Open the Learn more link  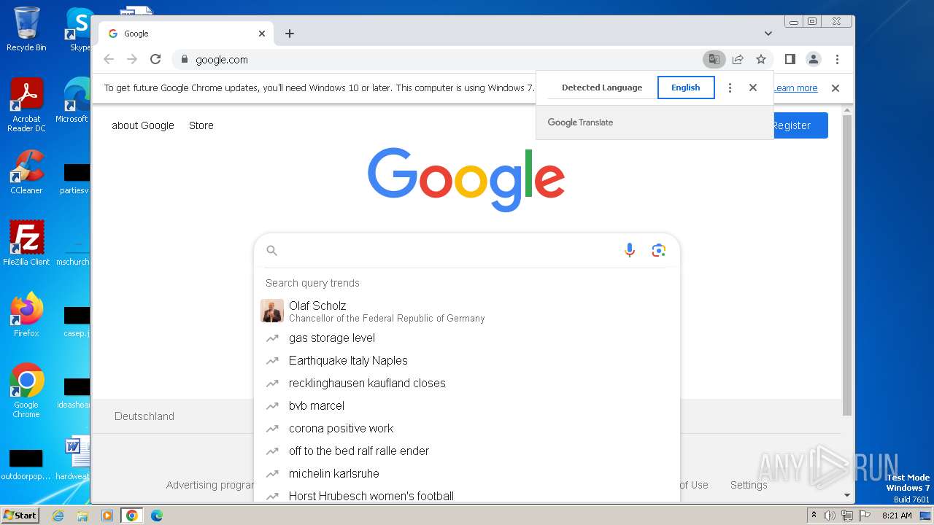coord(795,88)
